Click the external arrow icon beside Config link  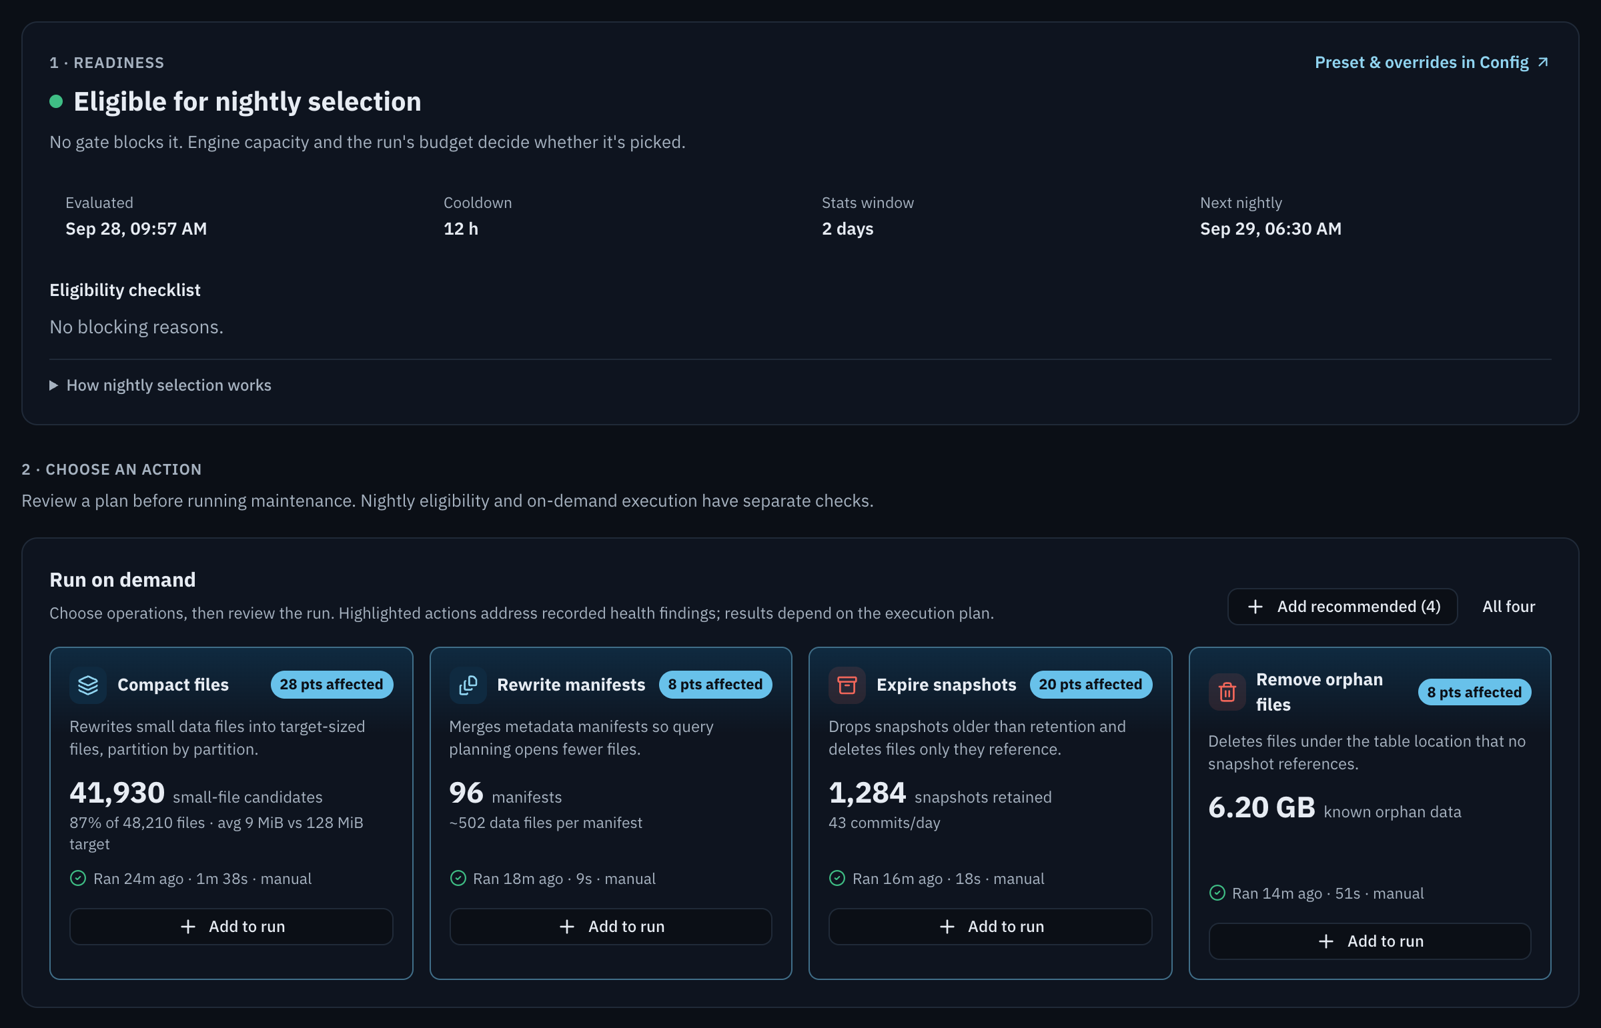click(x=1543, y=62)
